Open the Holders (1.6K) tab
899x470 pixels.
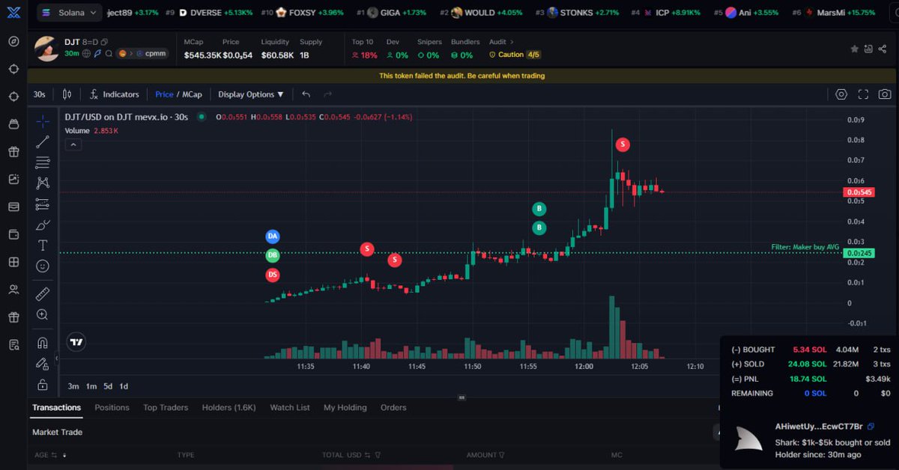tap(229, 408)
